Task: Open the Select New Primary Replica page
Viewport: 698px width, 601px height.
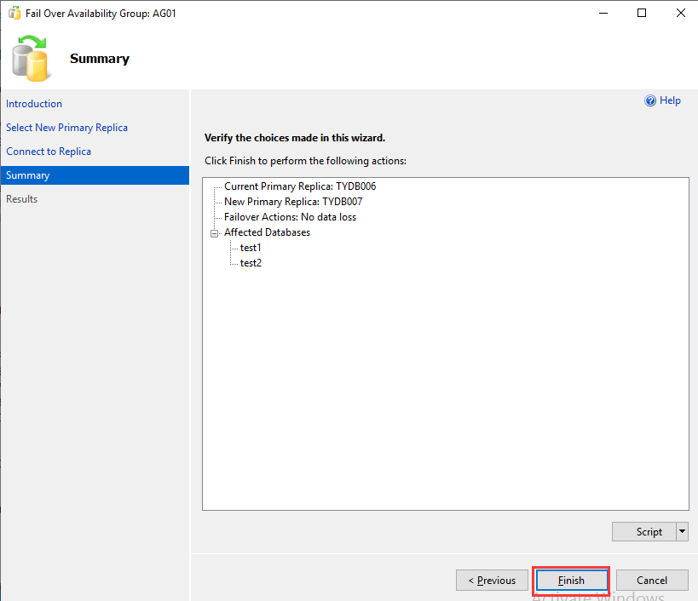Action: [66, 128]
